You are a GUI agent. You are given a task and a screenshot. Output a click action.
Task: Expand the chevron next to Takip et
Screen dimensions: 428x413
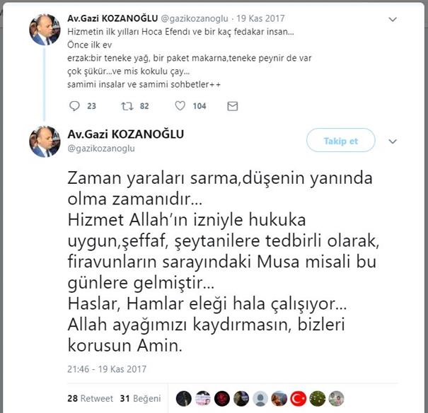pyautogui.click(x=393, y=141)
